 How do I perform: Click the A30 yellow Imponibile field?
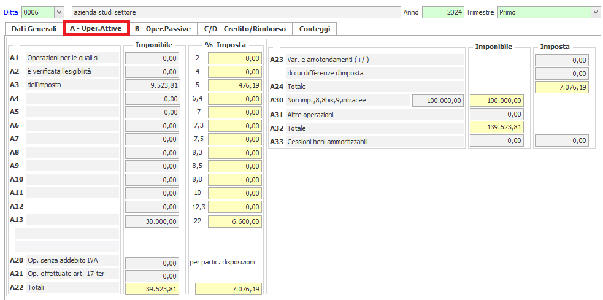tap(497, 101)
